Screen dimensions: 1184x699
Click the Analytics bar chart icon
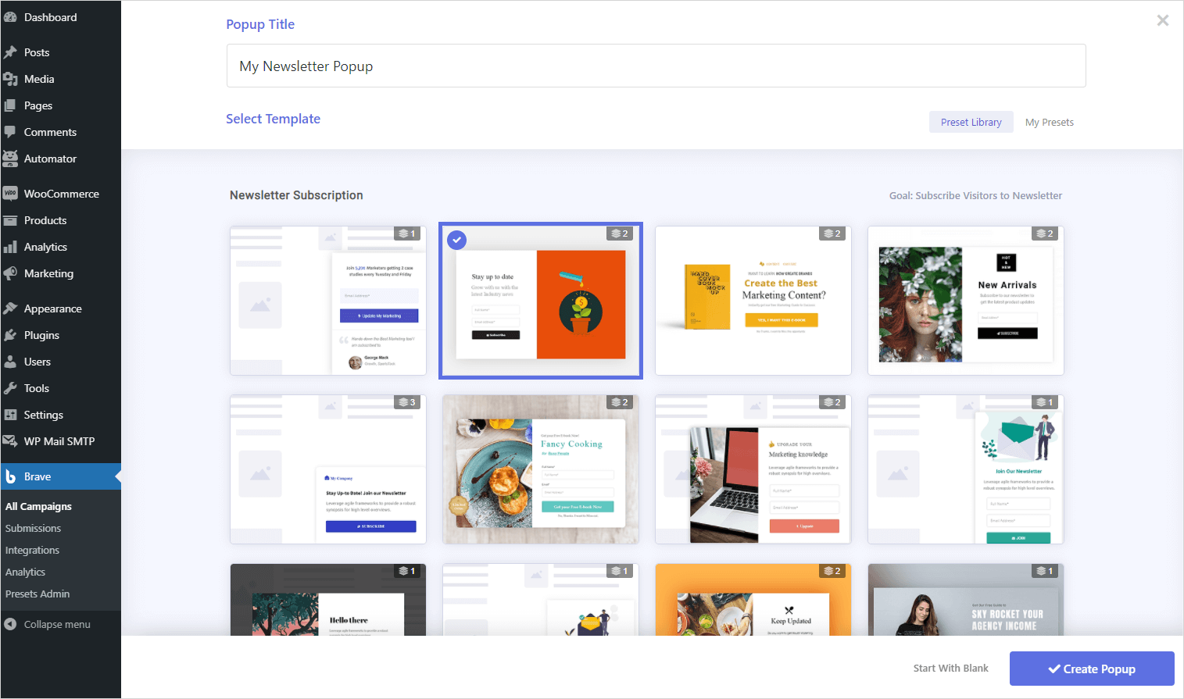(x=10, y=247)
